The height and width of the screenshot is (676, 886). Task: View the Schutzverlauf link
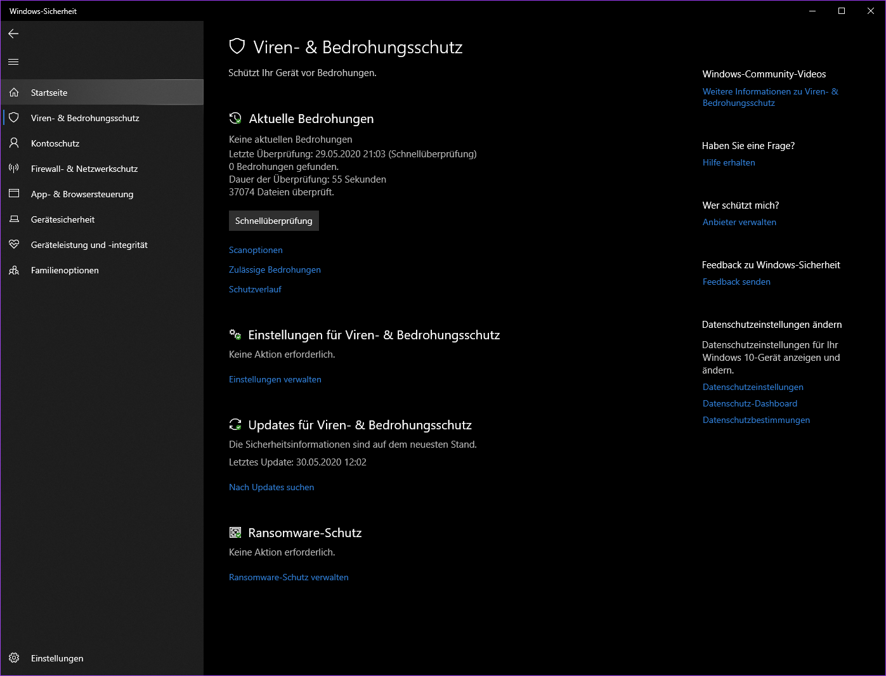[255, 289]
